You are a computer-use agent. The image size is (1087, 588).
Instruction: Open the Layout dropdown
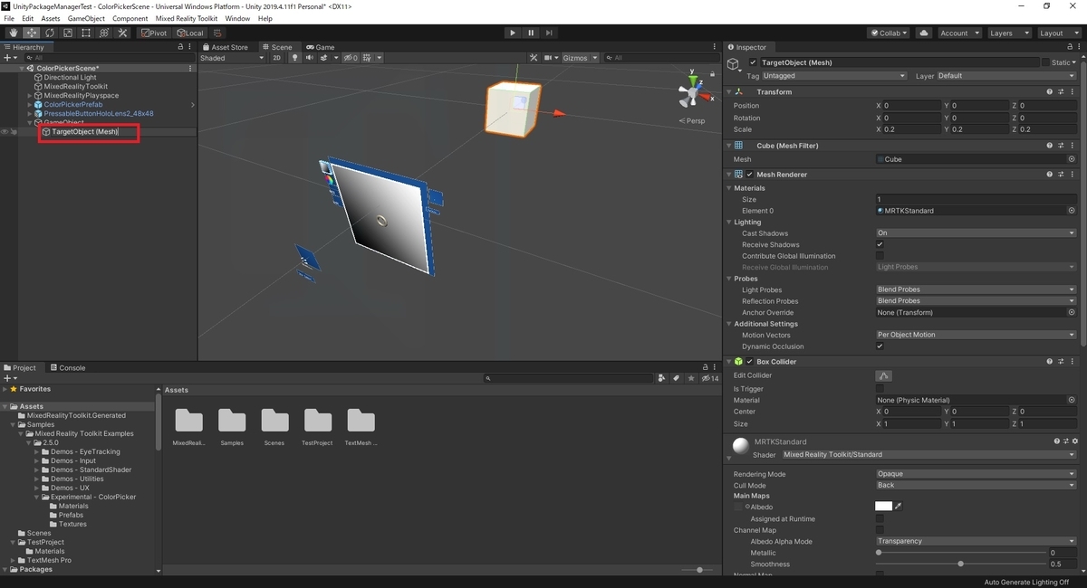pos(1058,33)
